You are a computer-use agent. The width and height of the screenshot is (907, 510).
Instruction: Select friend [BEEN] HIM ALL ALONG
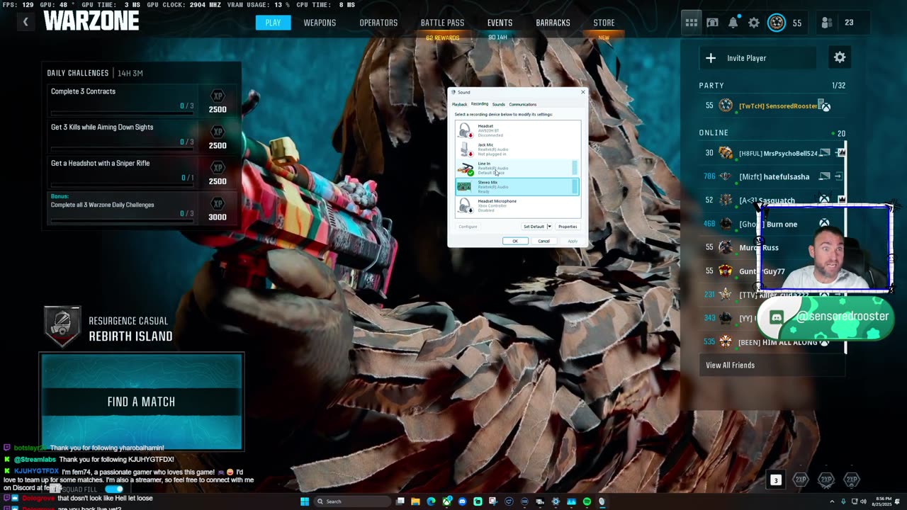pyautogui.click(x=772, y=342)
